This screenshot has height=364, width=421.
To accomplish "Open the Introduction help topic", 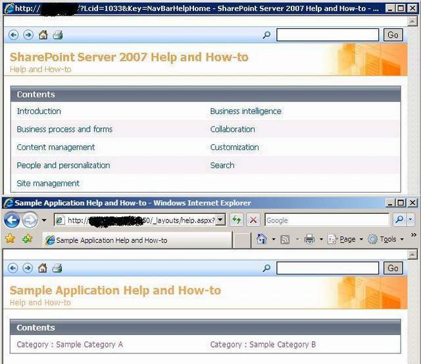I will (39, 111).
